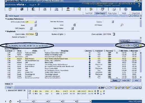Select the Holiday Inn Reading South property
Viewport: 145px width, 103px height.
53,55
